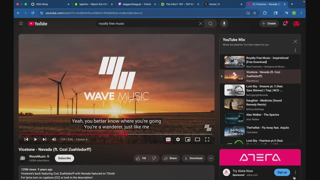The image size is (320, 180).
Task: Switch to daggersthegoat Twitch tab
Action: pos(137,4)
